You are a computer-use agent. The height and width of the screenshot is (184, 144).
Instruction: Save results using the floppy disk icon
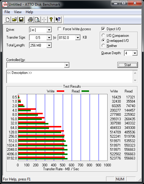tap(21, 19)
